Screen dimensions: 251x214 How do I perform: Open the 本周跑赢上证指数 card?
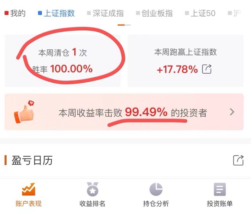pos(185,61)
